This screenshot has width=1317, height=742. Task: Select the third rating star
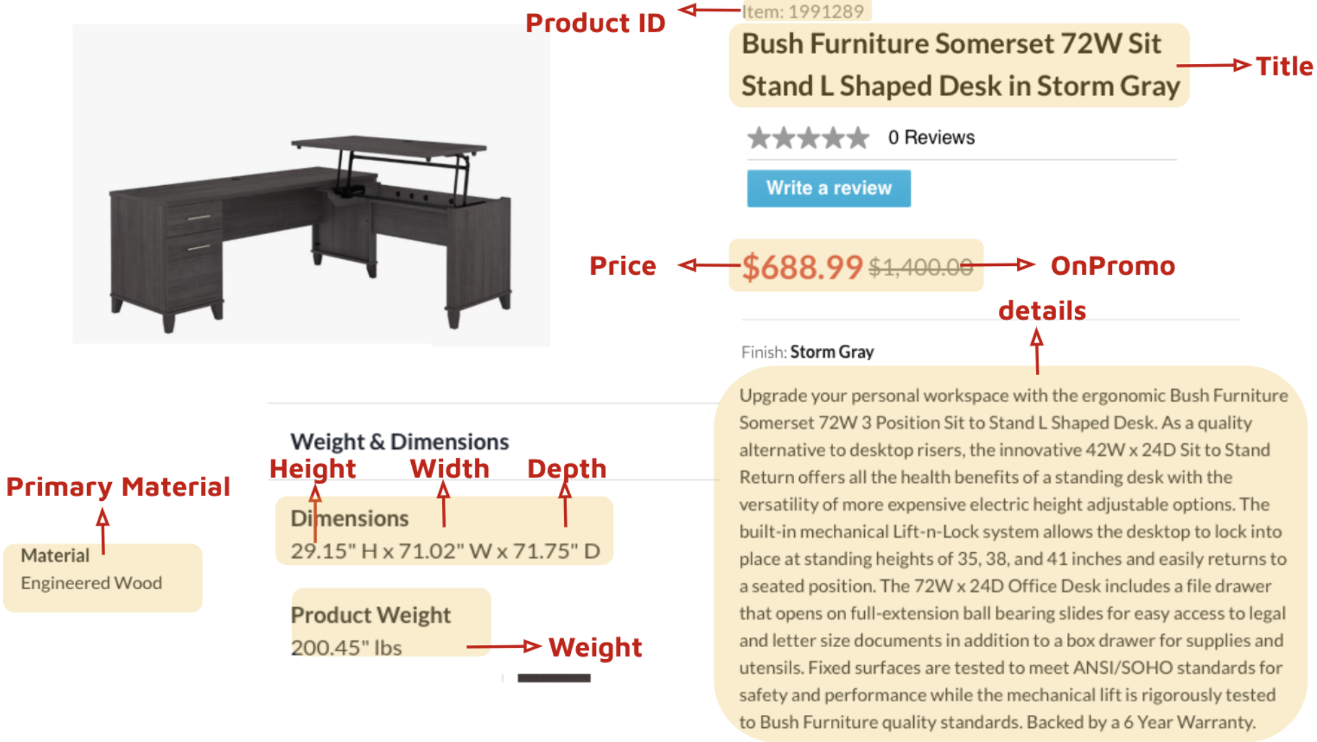808,137
